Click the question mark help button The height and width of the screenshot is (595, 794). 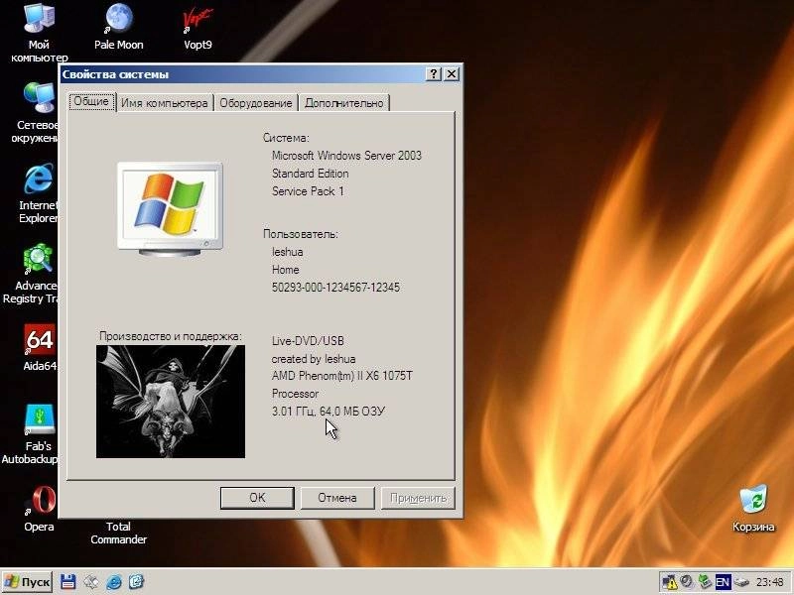coord(434,74)
